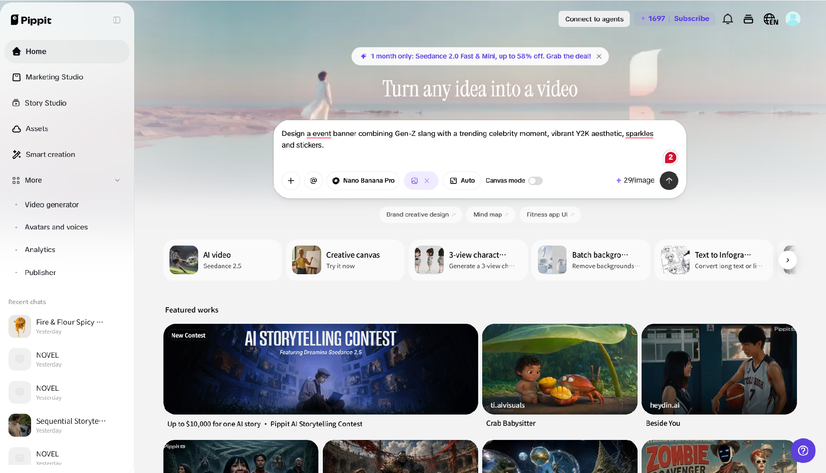Open the user profile avatar

pos(793,19)
